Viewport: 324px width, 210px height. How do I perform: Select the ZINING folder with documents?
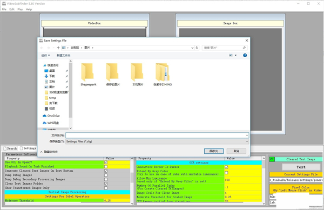pyautogui.click(x=163, y=74)
